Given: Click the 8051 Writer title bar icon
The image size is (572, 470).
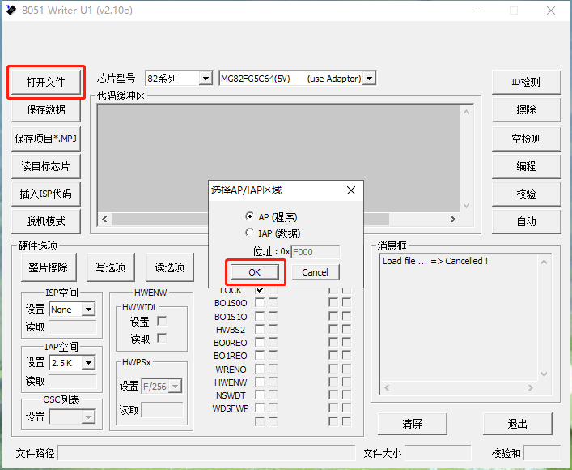Looking at the screenshot, I should pyautogui.click(x=11, y=10).
